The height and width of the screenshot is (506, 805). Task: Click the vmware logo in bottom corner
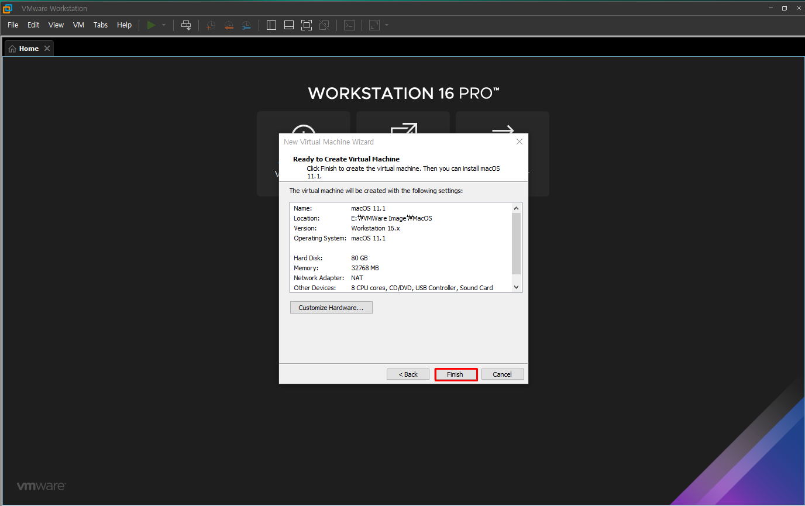pyautogui.click(x=41, y=486)
